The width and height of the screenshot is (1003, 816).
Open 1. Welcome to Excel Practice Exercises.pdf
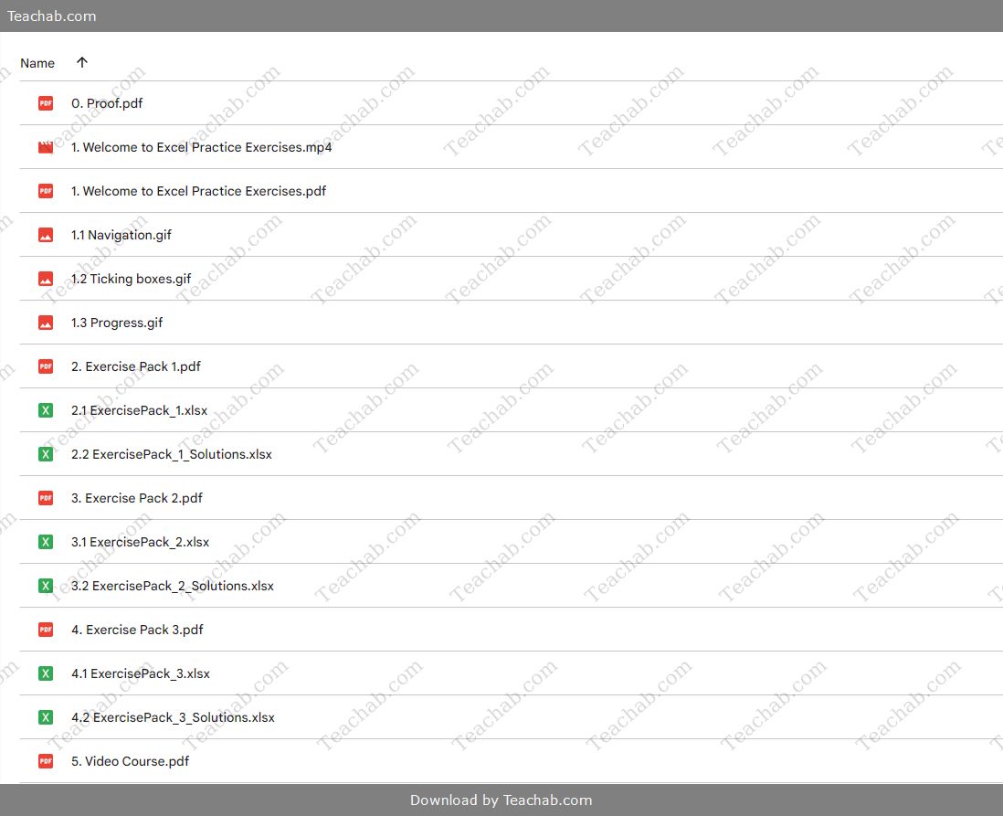[198, 191]
